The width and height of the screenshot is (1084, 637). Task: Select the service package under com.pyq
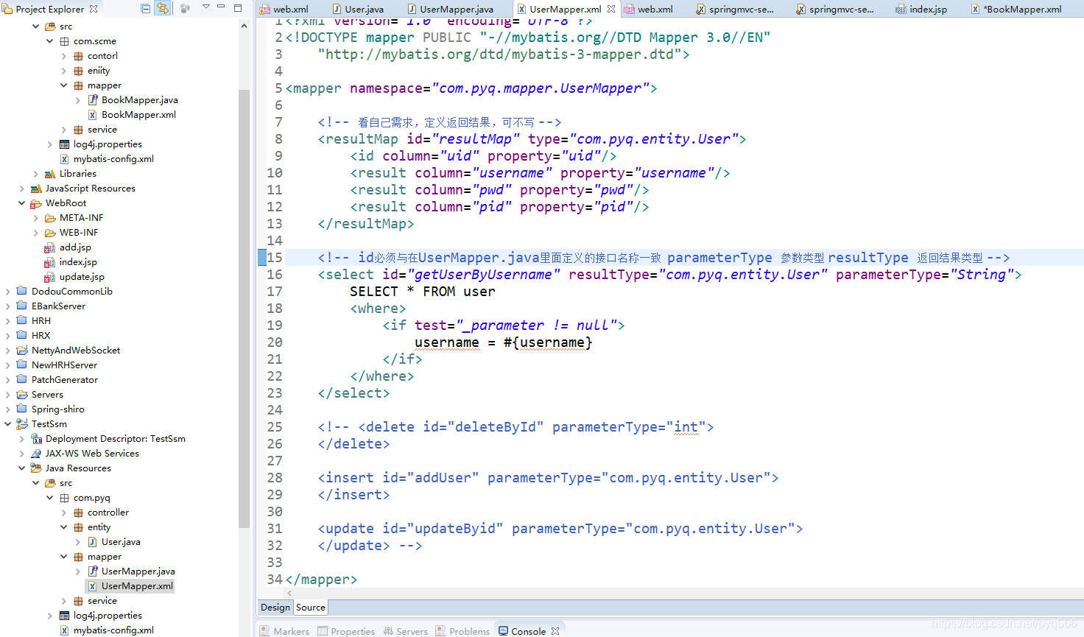(102, 601)
